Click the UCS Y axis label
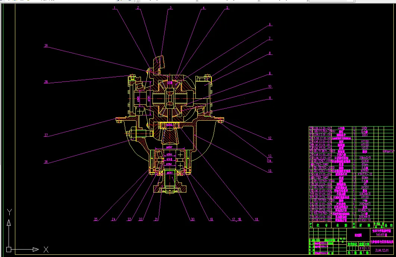The width and height of the screenshot is (396, 257). pos(9,212)
